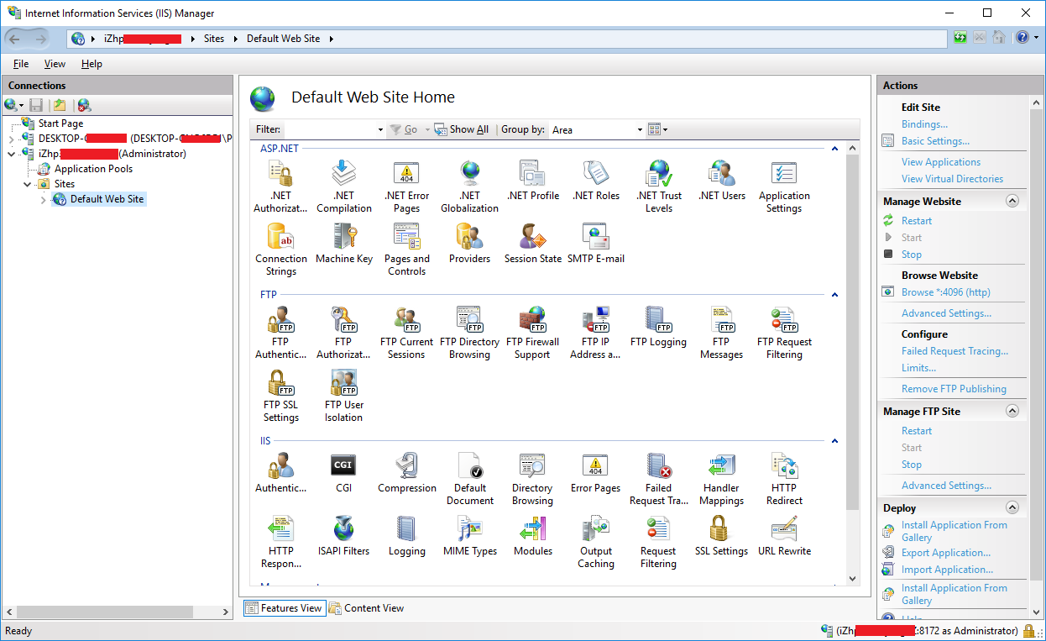Select Application Pools in Connections tree
This screenshot has height=641, width=1046.
click(93, 169)
